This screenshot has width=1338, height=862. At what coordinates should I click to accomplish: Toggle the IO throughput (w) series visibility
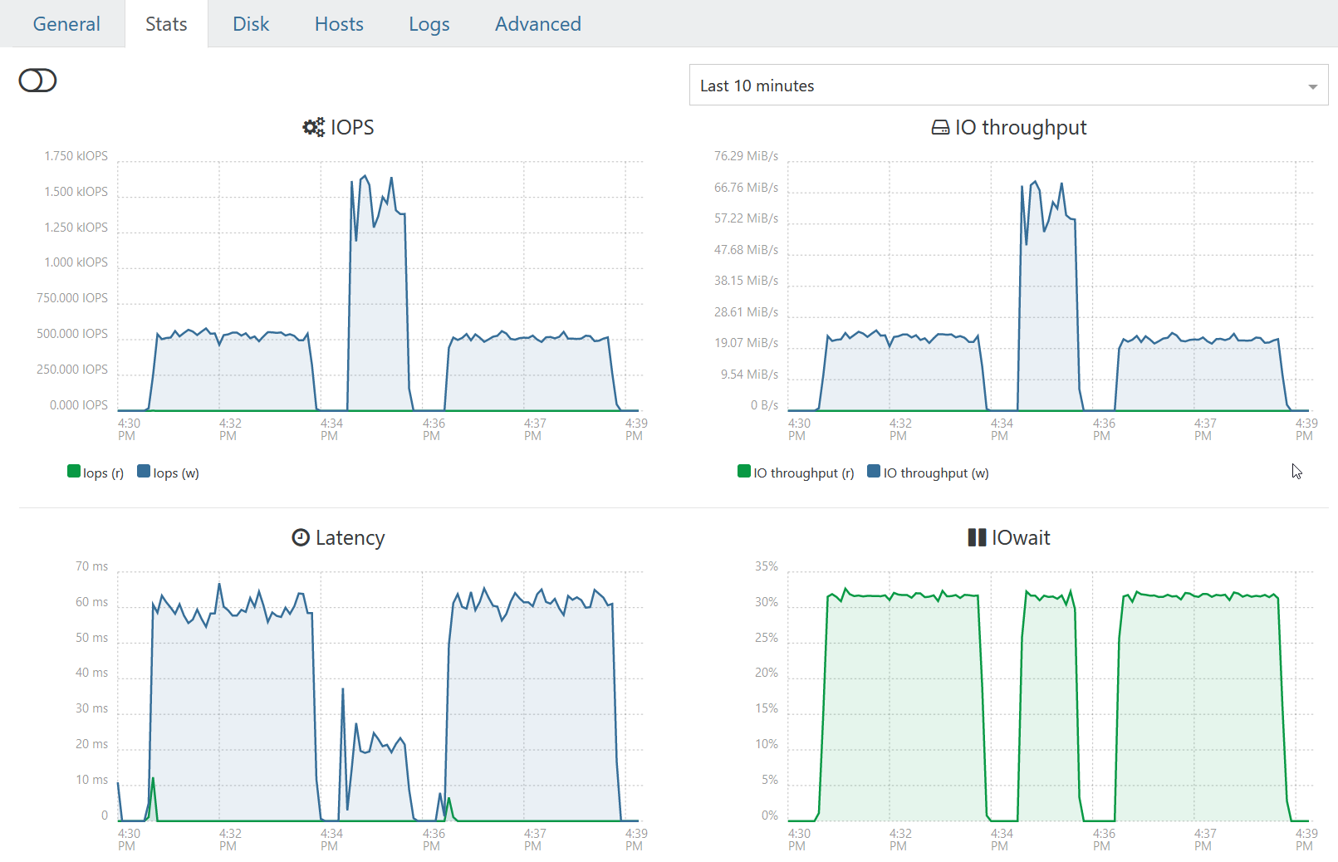(x=928, y=472)
